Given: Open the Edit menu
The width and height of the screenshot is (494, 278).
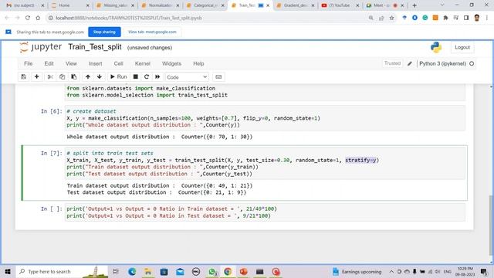Looking at the screenshot, I should coord(49,63).
